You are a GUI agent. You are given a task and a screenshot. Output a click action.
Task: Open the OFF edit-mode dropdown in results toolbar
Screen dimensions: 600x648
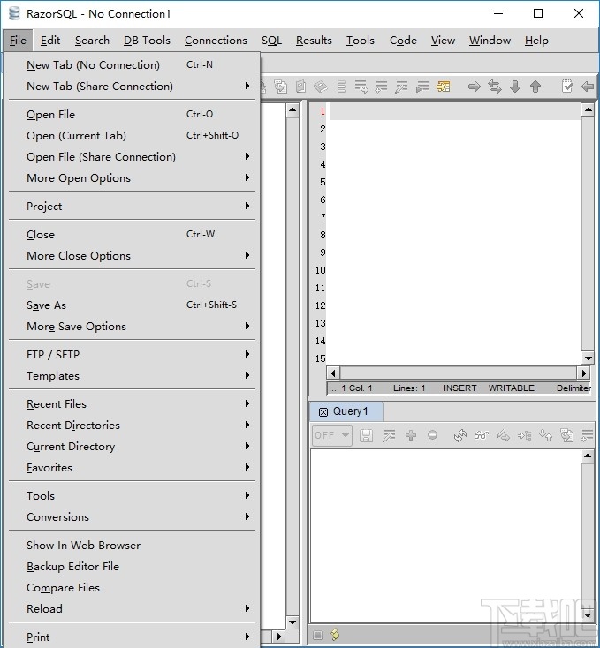[x=332, y=435]
